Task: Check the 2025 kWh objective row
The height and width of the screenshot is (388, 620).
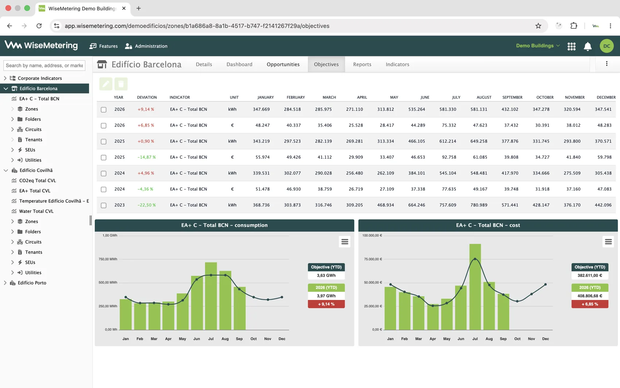Action: [x=104, y=142]
